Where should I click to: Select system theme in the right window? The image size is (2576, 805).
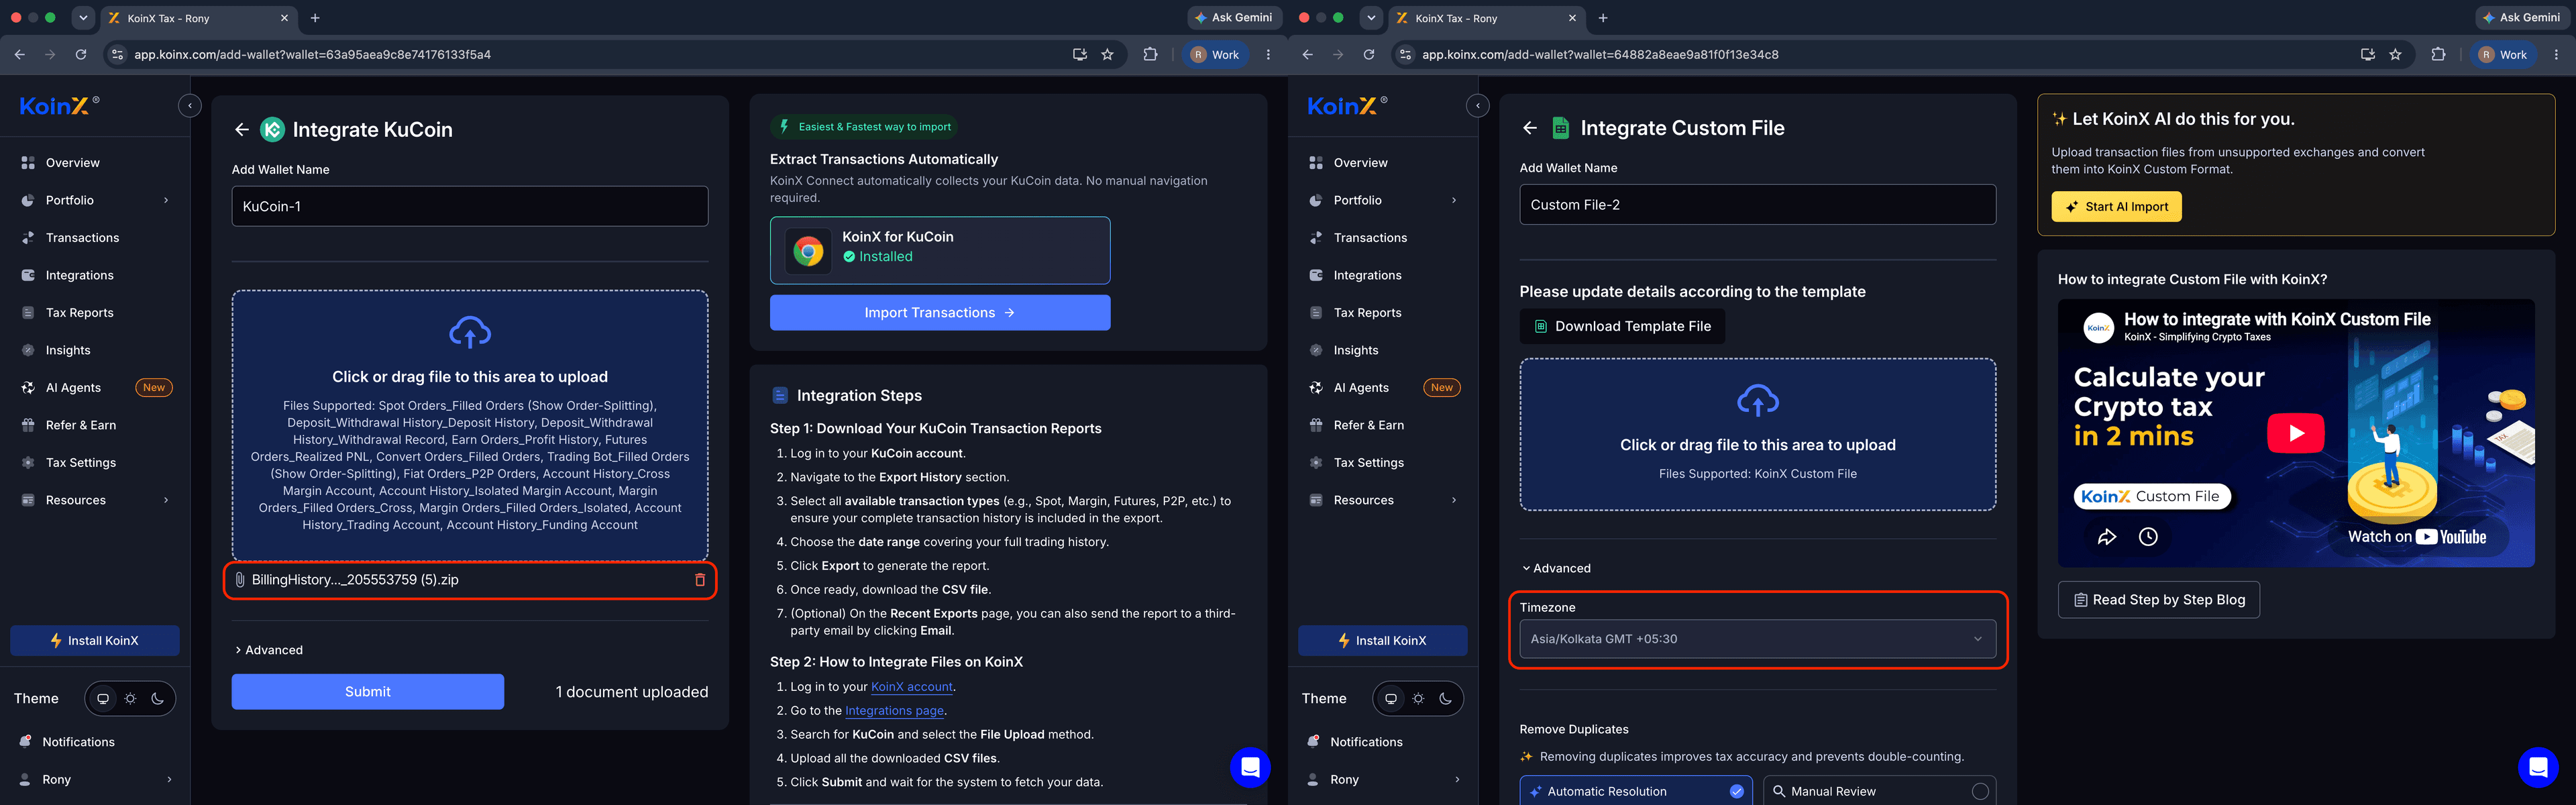[x=1391, y=699]
